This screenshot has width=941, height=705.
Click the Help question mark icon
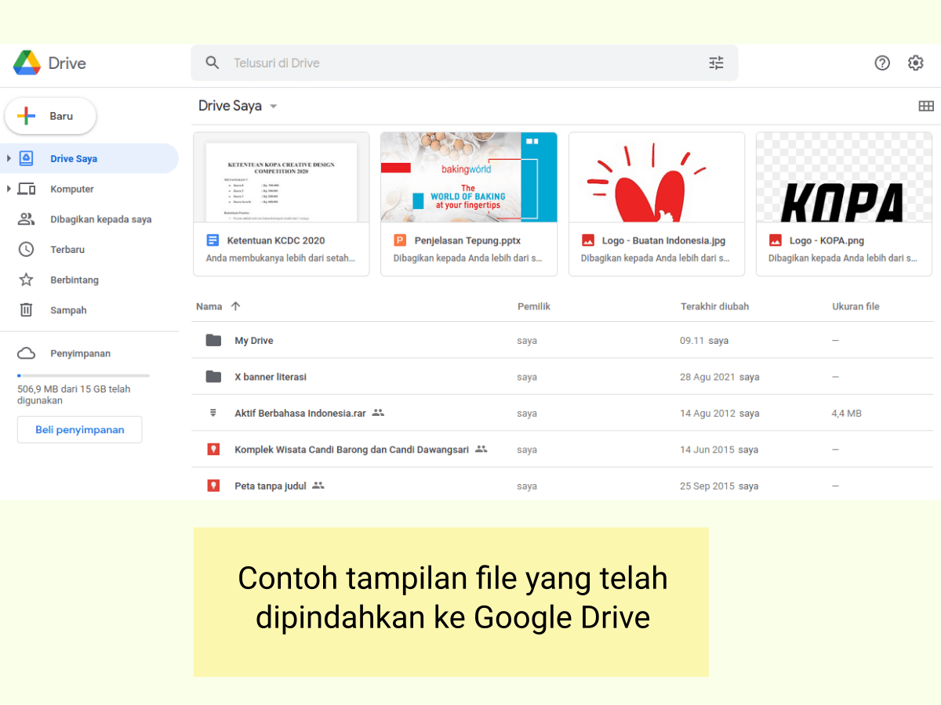point(882,63)
